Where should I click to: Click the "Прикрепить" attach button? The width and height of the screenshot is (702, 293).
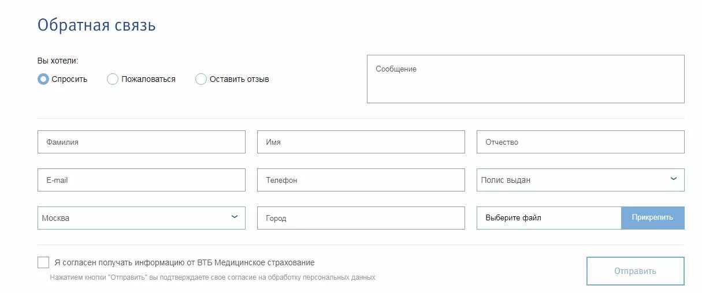click(653, 218)
